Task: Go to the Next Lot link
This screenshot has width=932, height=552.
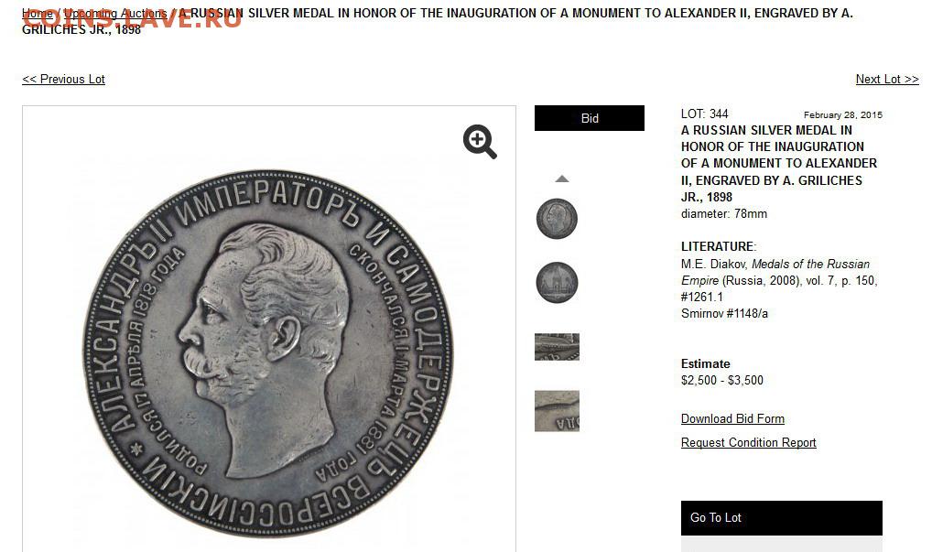Action: [x=887, y=79]
